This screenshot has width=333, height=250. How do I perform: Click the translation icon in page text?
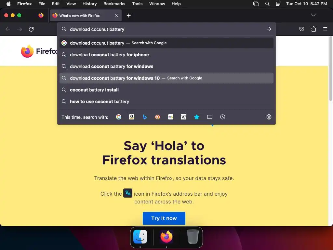[x=128, y=193]
